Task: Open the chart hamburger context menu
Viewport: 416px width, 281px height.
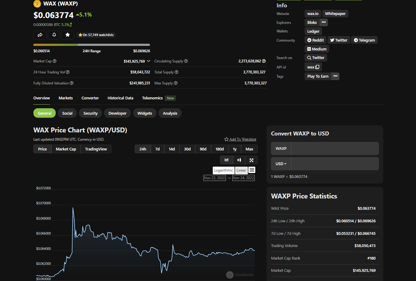Action: click(252, 170)
